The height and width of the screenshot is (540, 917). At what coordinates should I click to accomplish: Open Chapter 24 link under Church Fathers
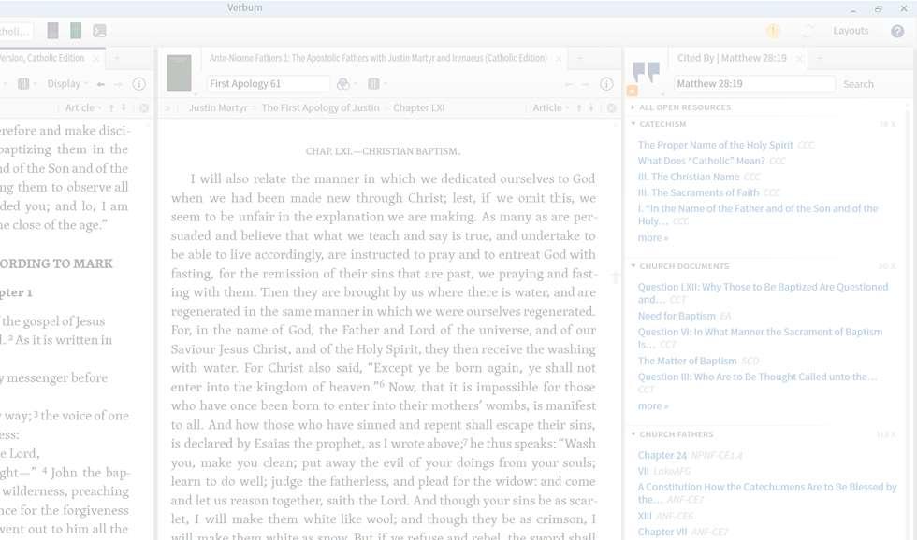662,455
